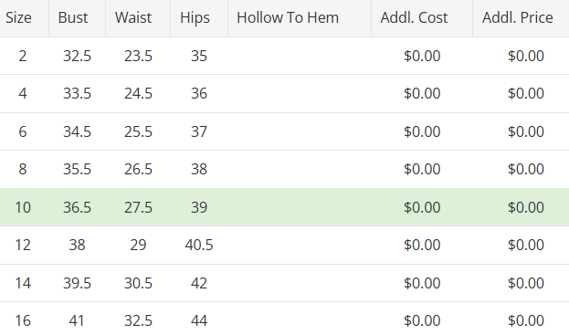Click the Hollow To Hem cell for size 10

[300, 207]
